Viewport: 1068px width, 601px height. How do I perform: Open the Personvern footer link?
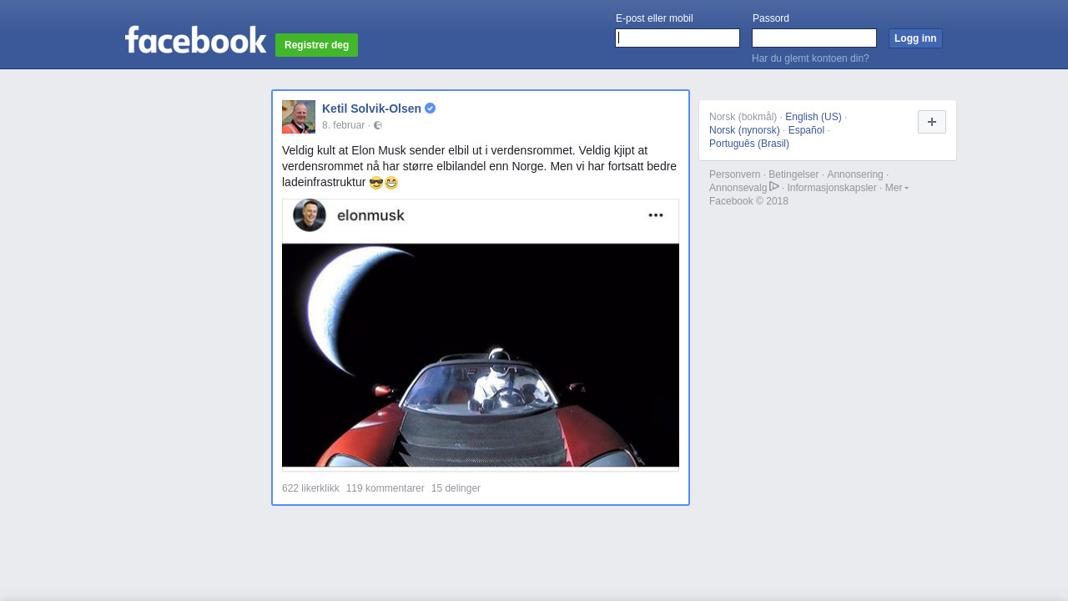point(734,174)
